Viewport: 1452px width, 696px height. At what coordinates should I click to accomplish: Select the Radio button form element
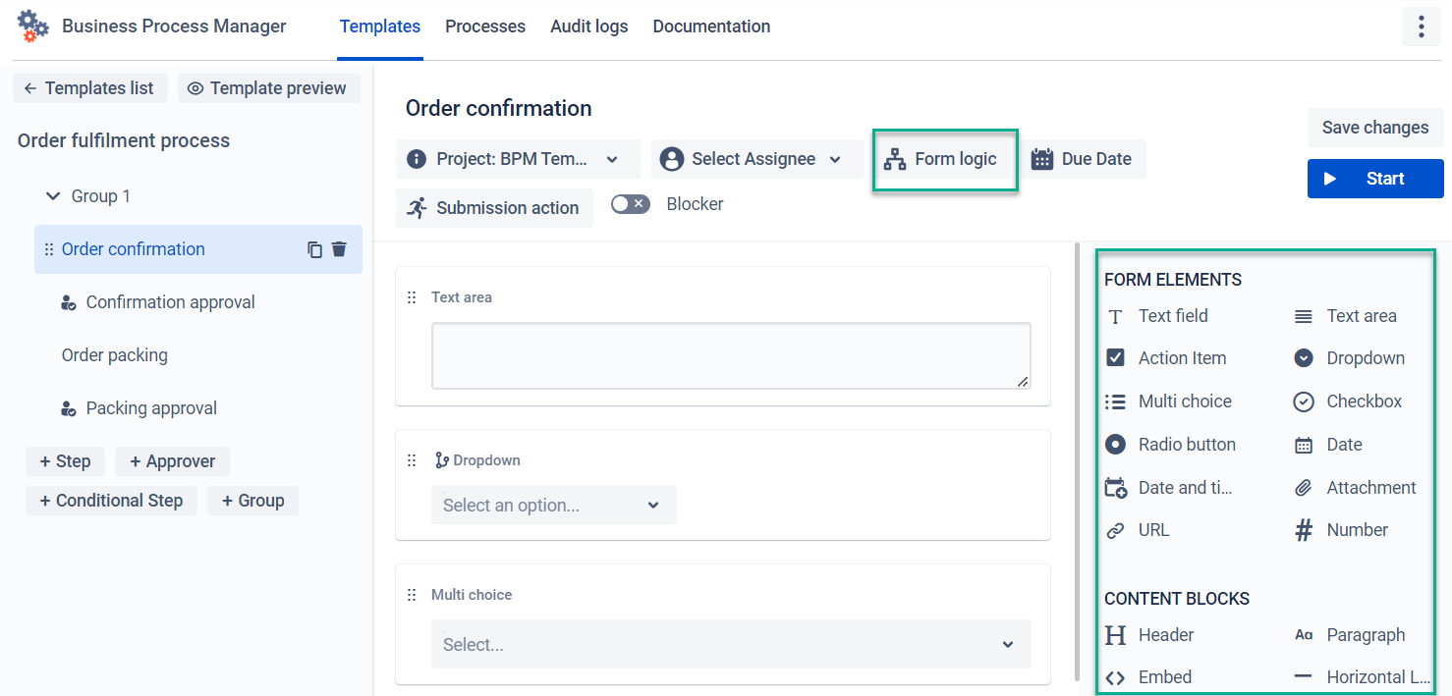point(1187,444)
